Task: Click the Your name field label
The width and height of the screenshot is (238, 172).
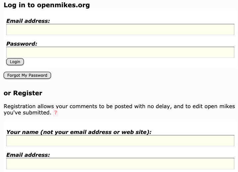Action: click(x=79, y=132)
